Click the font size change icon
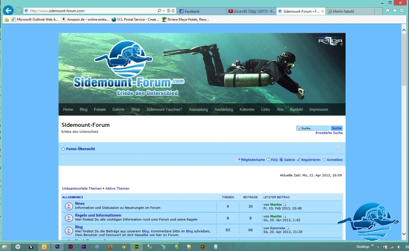Viewport: 409px width, 251px height. click(x=338, y=148)
